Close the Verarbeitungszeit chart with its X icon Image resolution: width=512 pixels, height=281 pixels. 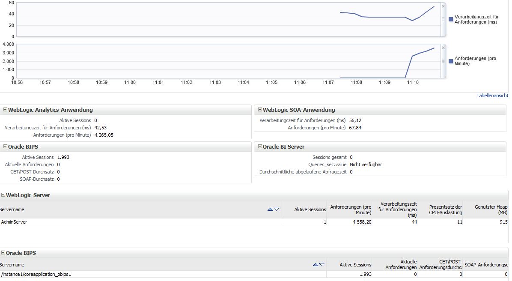[x=443, y=6]
